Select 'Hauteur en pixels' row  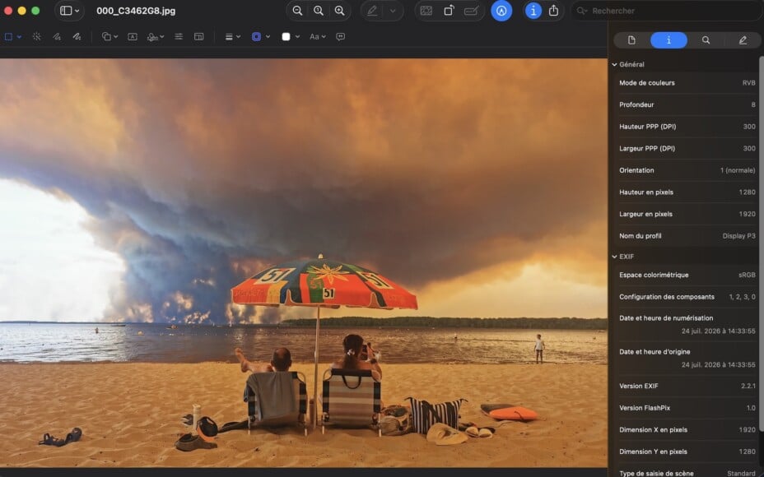(x=687, y=192)
